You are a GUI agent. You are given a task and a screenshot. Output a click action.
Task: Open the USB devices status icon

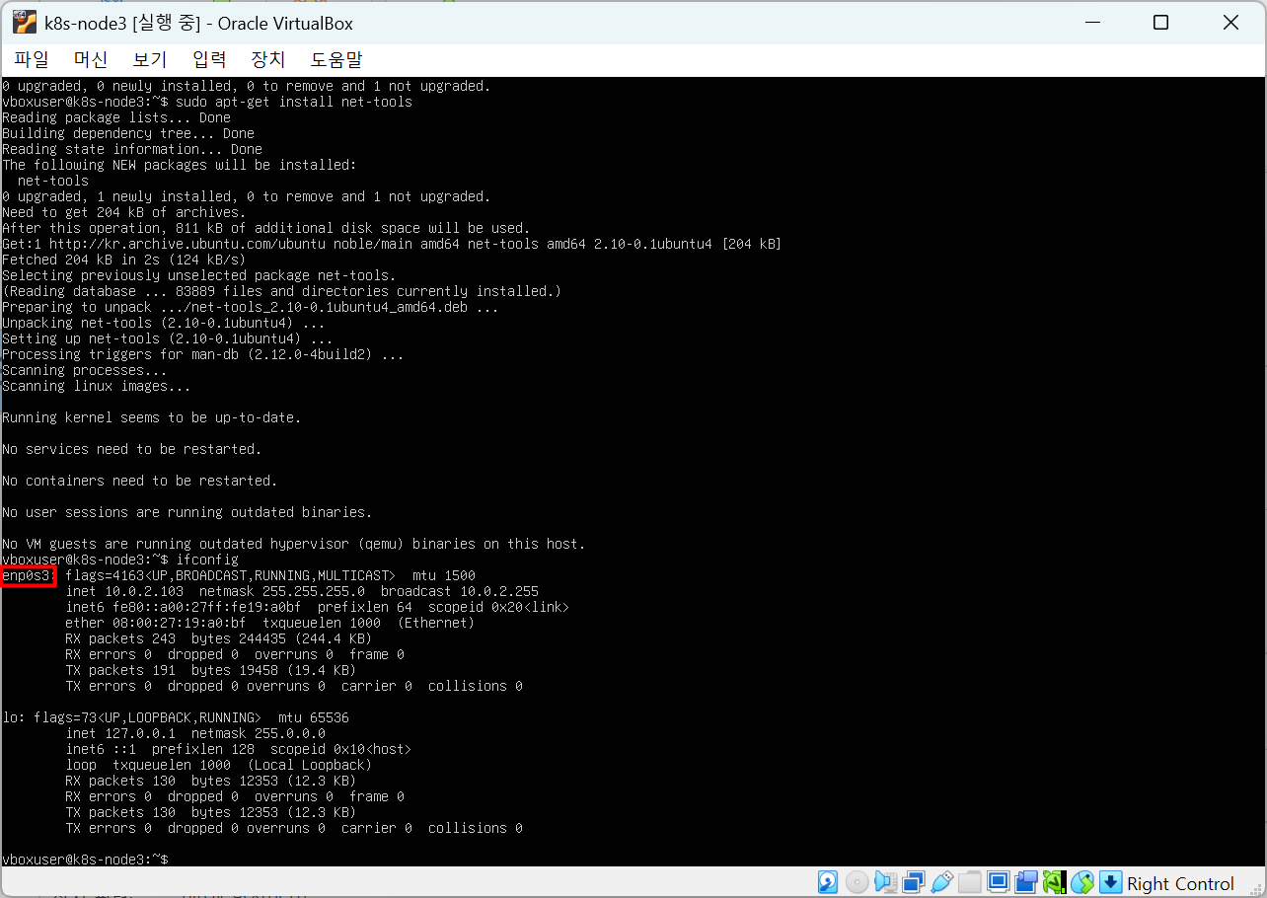coord(941,881)
